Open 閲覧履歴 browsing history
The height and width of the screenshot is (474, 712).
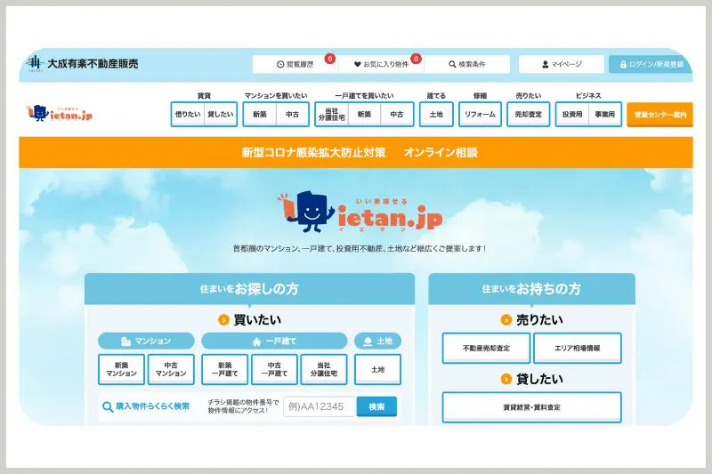pos(295,64)
